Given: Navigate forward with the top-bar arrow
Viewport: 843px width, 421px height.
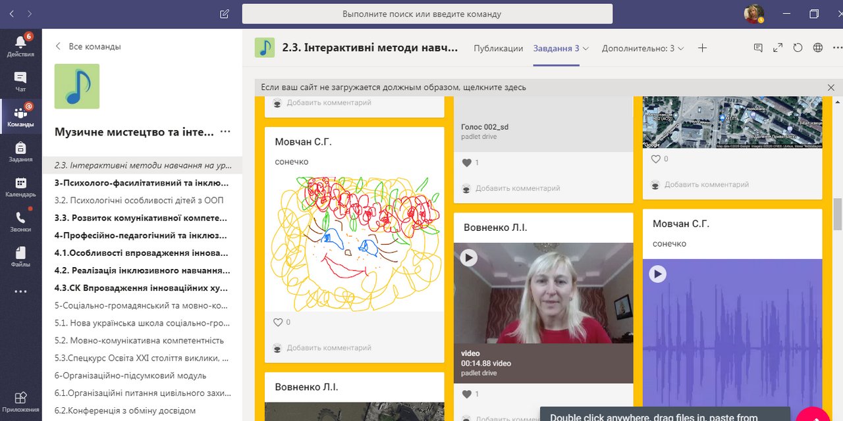Looking at the screenshot, I should click(30, 13).
